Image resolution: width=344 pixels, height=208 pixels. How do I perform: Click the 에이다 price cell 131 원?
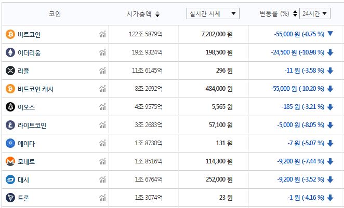click(224, 143)
